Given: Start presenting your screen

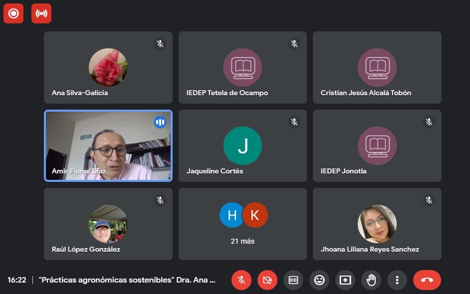Looking at the screenshot, I should click(345, 280).
